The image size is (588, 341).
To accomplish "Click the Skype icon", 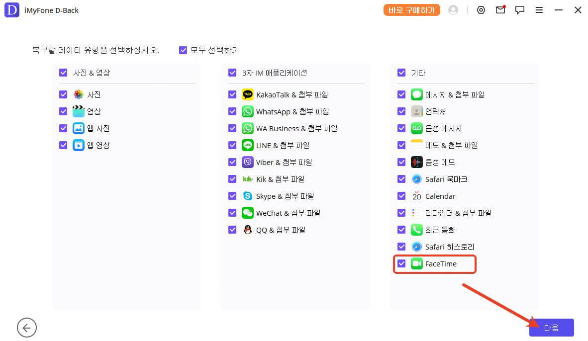I will coord(248,196).
